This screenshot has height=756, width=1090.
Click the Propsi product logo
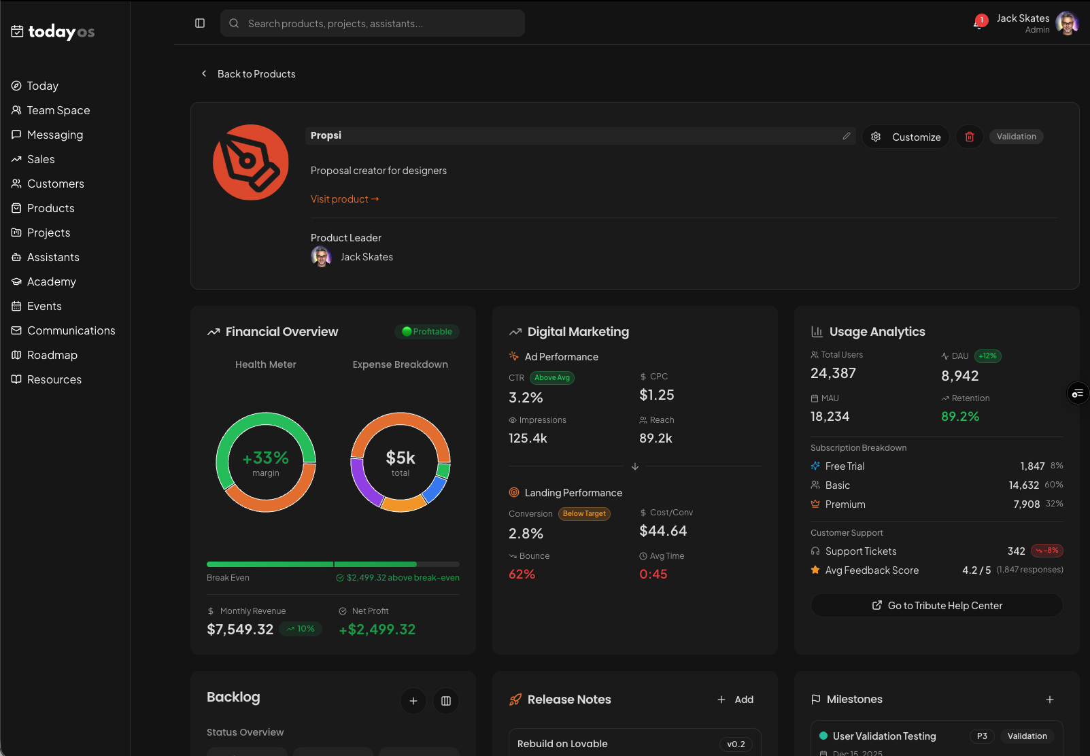pyautogui.click(x=251, y=162)
